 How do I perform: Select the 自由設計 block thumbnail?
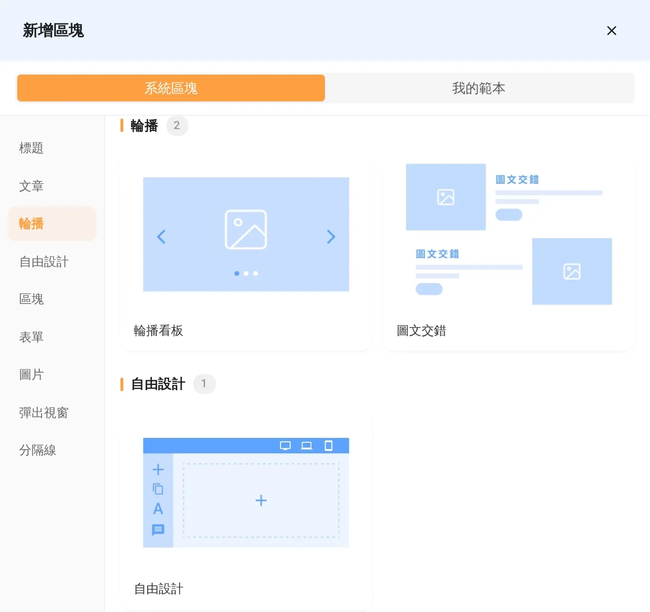[246, 492]
